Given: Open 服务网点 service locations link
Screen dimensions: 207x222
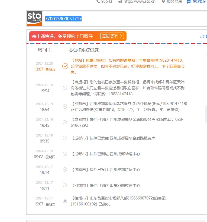Looking at the screenshot, I should click(174, 2).
